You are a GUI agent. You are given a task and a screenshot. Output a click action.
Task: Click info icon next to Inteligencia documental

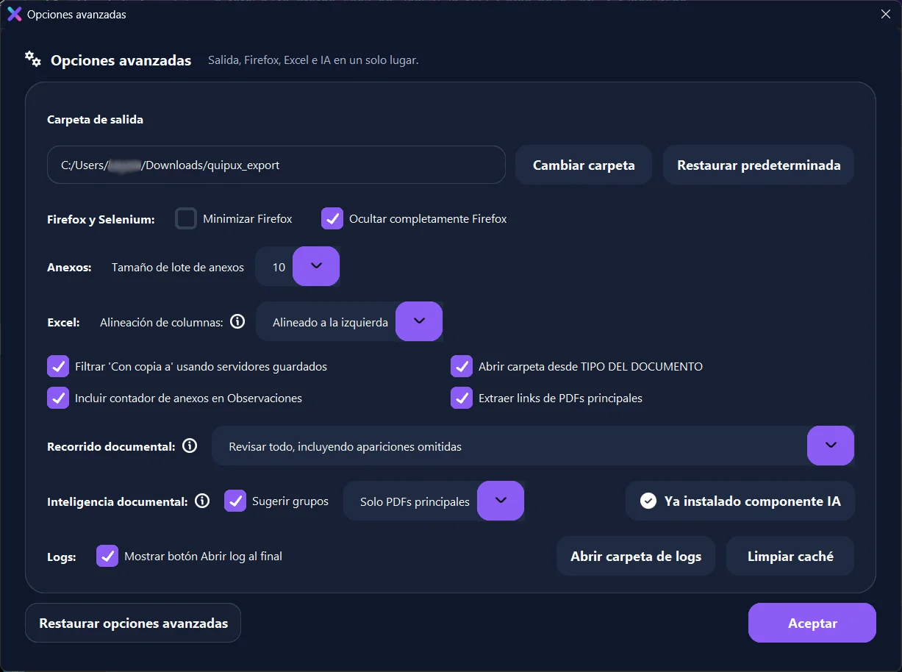[202, 501]
